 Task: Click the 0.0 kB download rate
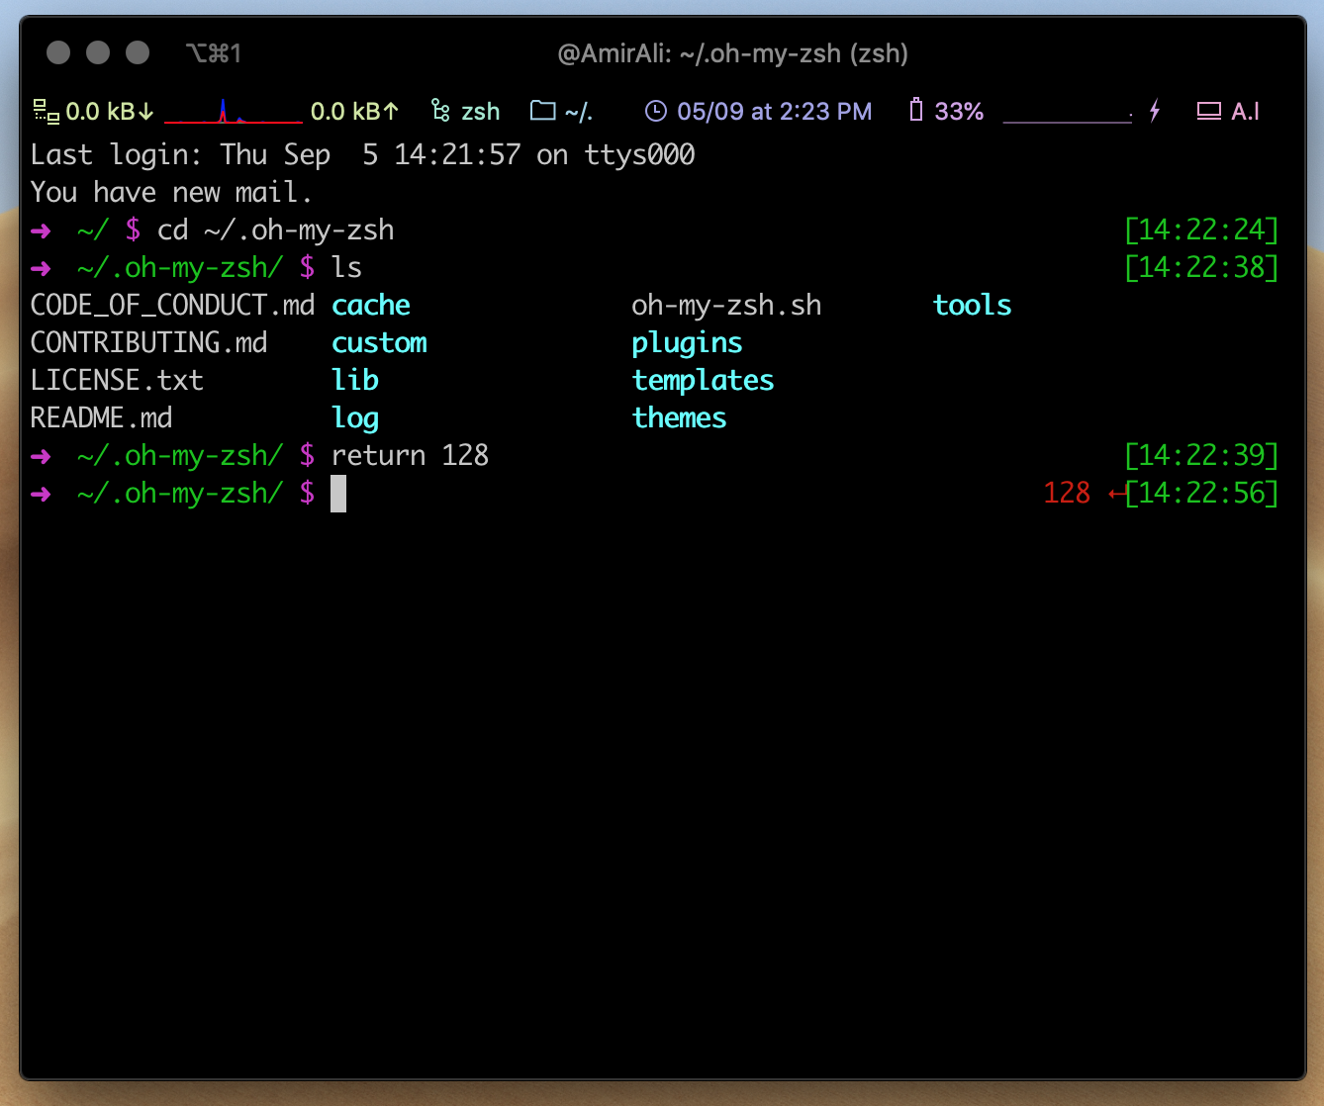[x=110, y=112]
